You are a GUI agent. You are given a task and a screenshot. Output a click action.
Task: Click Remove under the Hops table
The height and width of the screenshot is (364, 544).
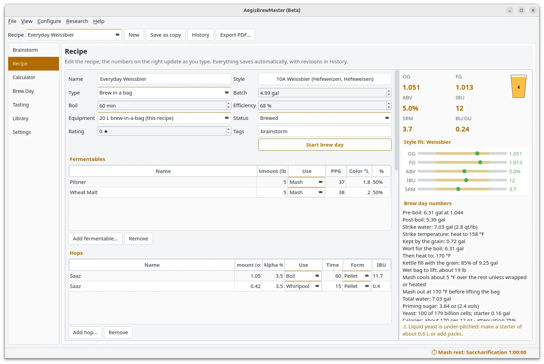pyautogui.click(x=118, y=332)
